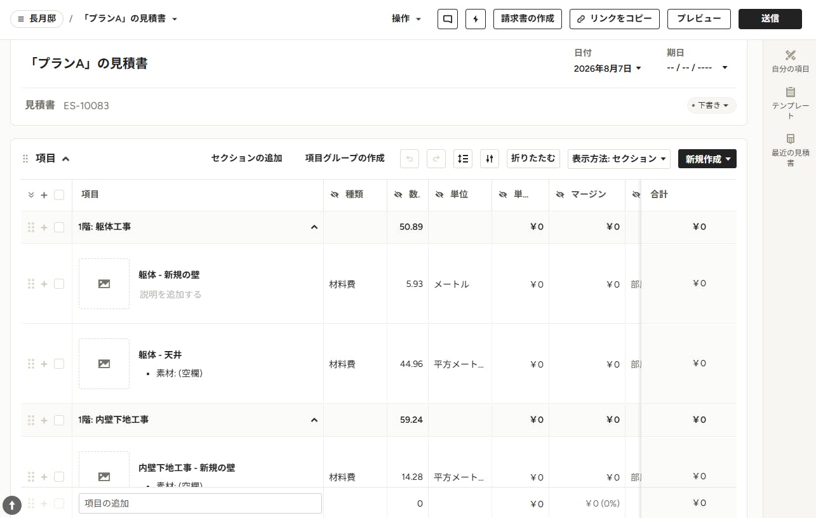The image size is (816, 518).
Task: Open テンプレート sidebar panel
Action: (x=790, y=103)
